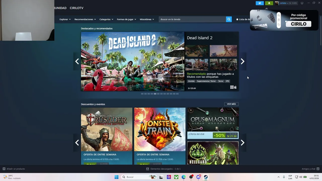Screen dimensions: 322x181
Task: Open the Formas de jugar dropdown
Action: point(126,19)
